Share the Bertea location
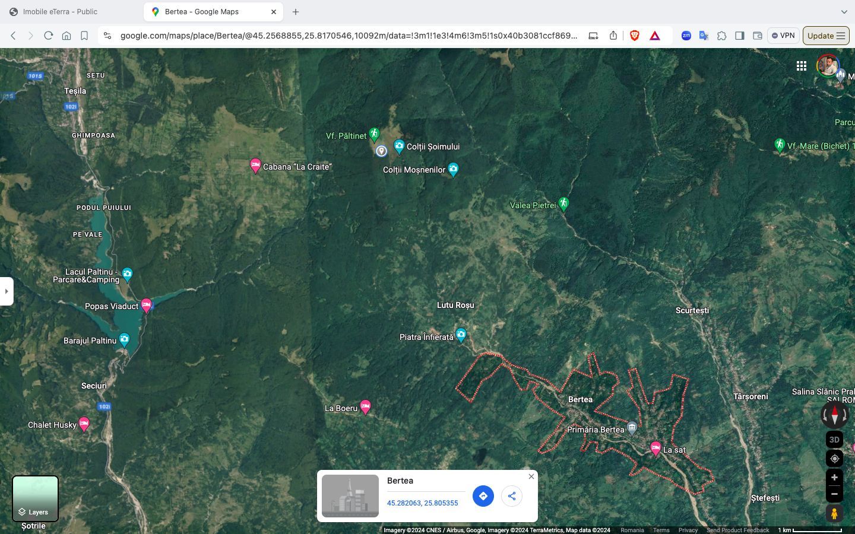 [x=511, y=496]
